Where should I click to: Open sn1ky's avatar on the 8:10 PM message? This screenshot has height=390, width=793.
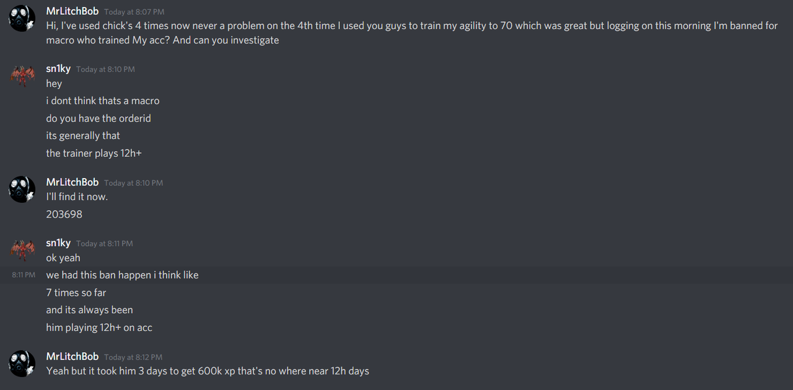[x=22, y=76]
